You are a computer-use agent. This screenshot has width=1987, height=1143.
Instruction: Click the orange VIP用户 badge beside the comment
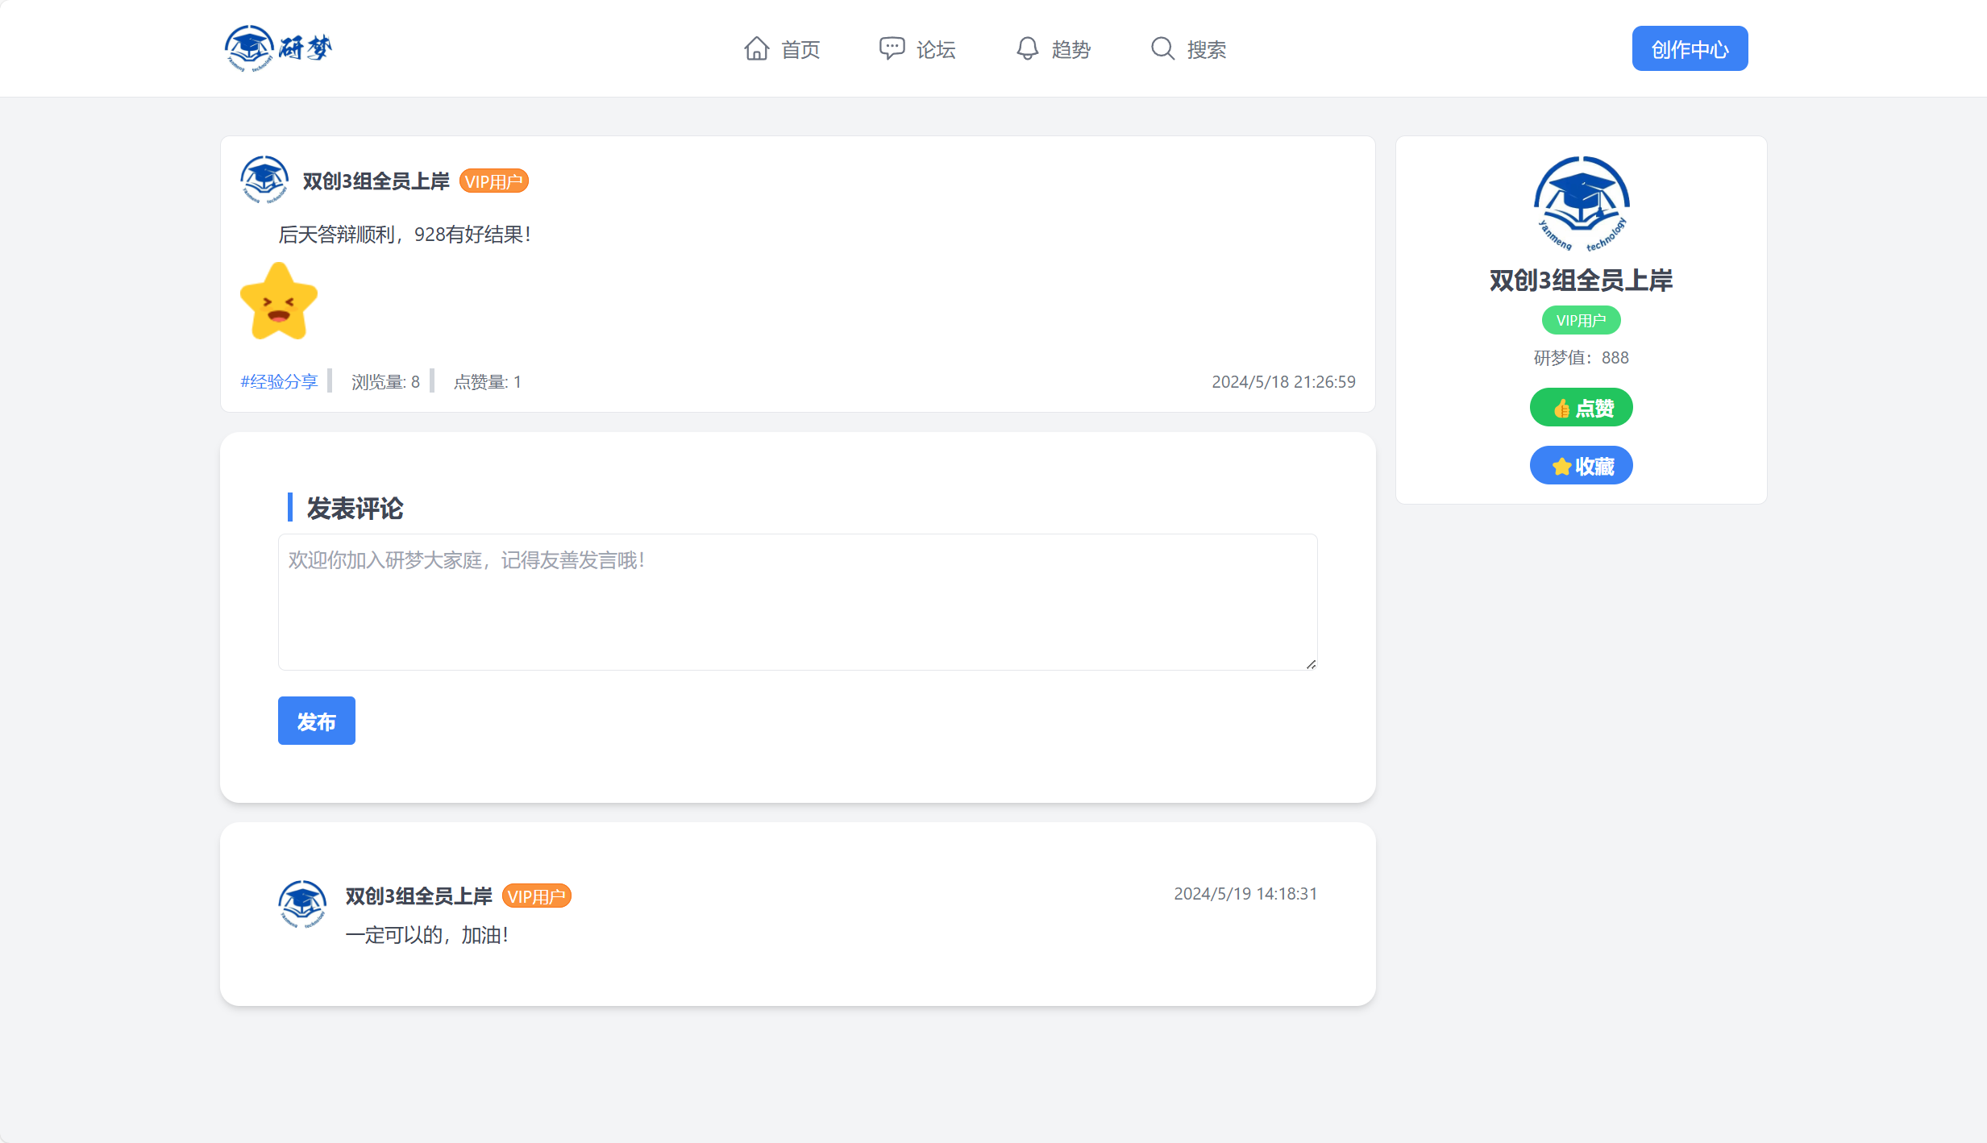[x=536, y=896]
